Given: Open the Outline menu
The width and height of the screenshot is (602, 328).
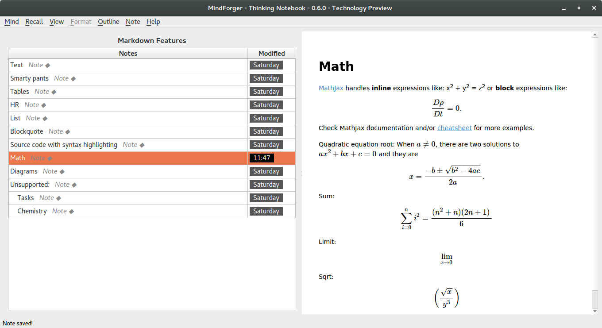Looking at the screenshot, I should pyautogui.click(x=108, y=22).
